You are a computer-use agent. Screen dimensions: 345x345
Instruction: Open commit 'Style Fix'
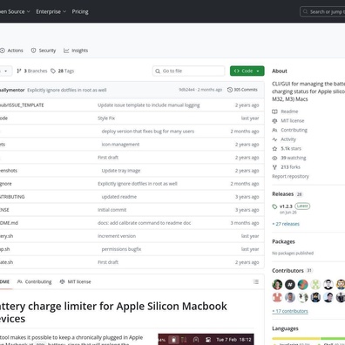(x=106, y=118)
